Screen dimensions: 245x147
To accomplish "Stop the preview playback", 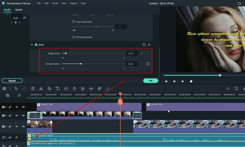I will pos(191,81).
